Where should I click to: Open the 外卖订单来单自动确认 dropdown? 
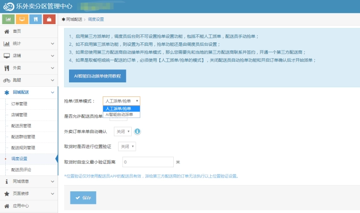coord(123,132)
